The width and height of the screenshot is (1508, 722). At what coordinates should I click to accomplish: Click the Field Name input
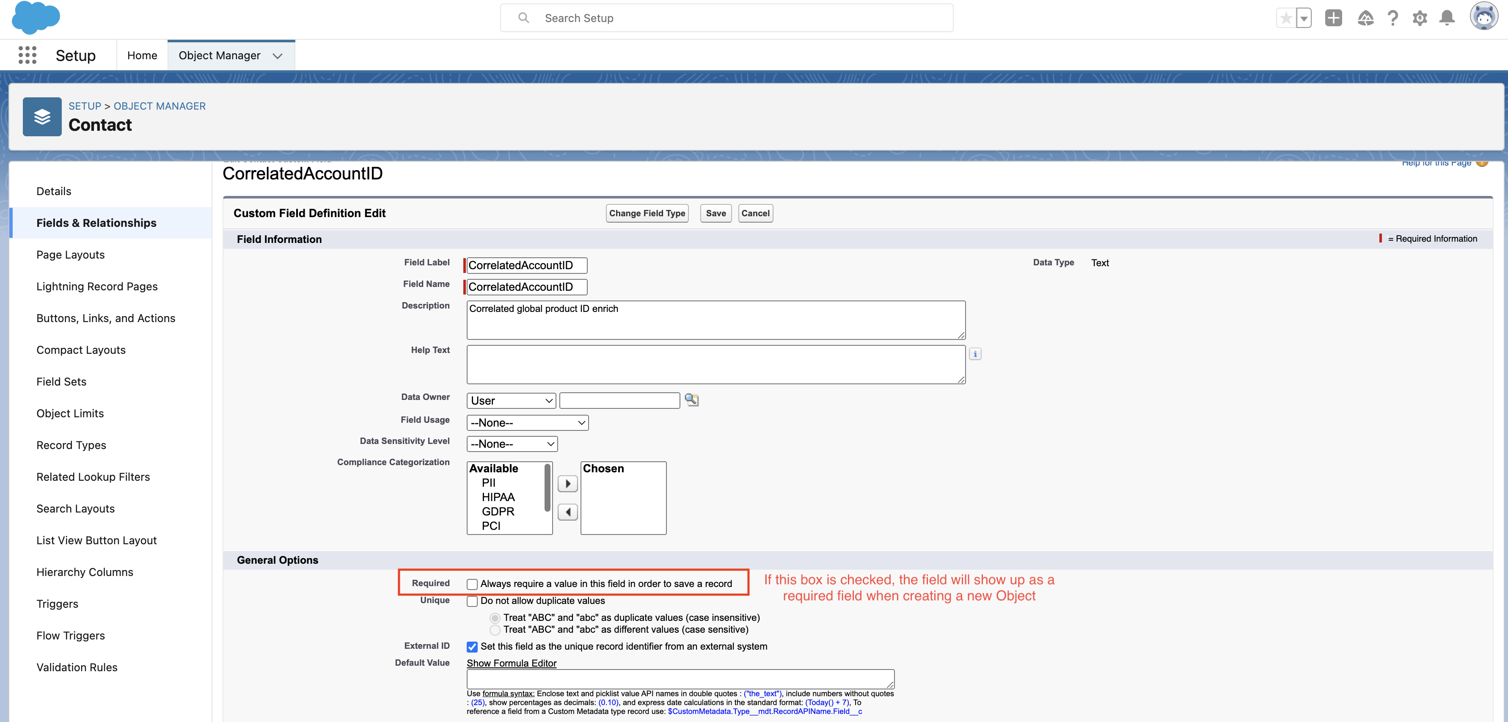point(527,287)
